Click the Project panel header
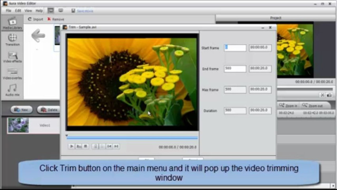This screenshot has height=190, width=337. (x=276, y=18)
